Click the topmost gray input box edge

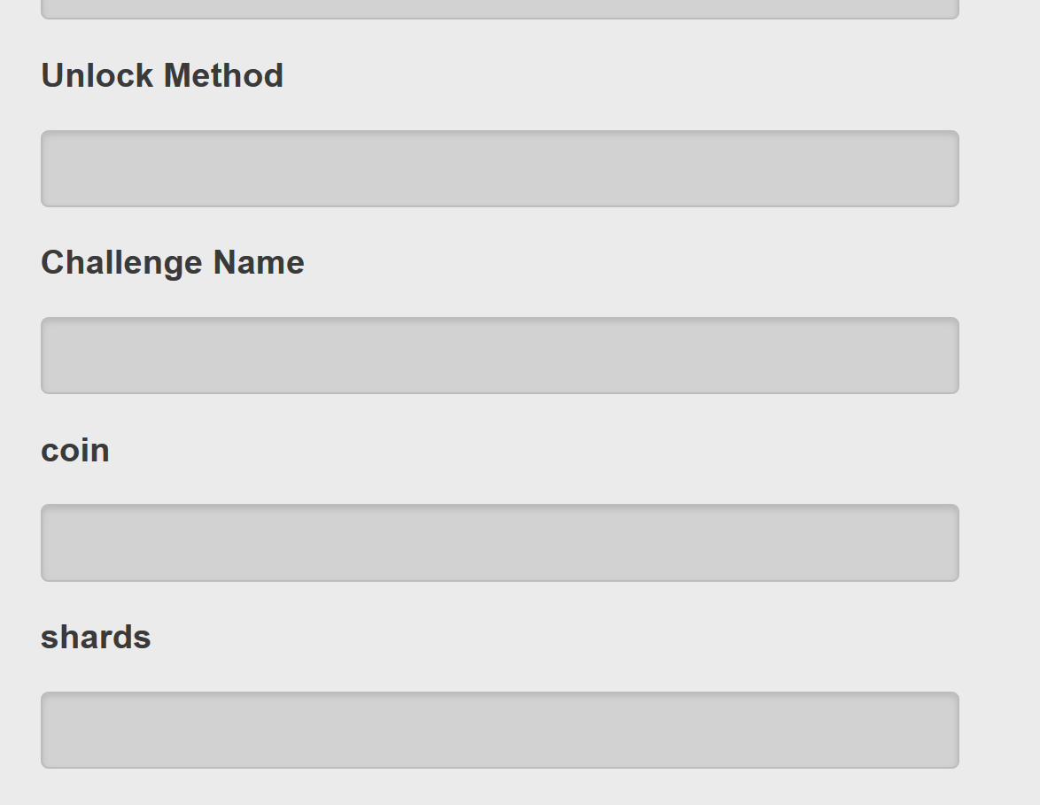pos(500,9)
